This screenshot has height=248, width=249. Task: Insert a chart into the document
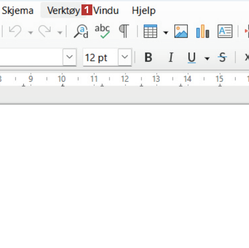[203, 31]
